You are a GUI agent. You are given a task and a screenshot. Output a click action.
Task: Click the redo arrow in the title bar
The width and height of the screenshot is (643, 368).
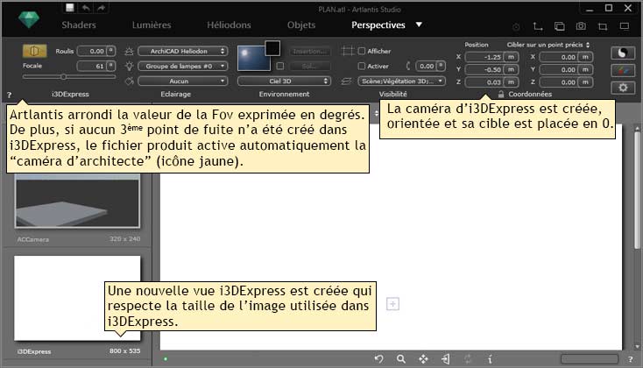tap(101, 8)
